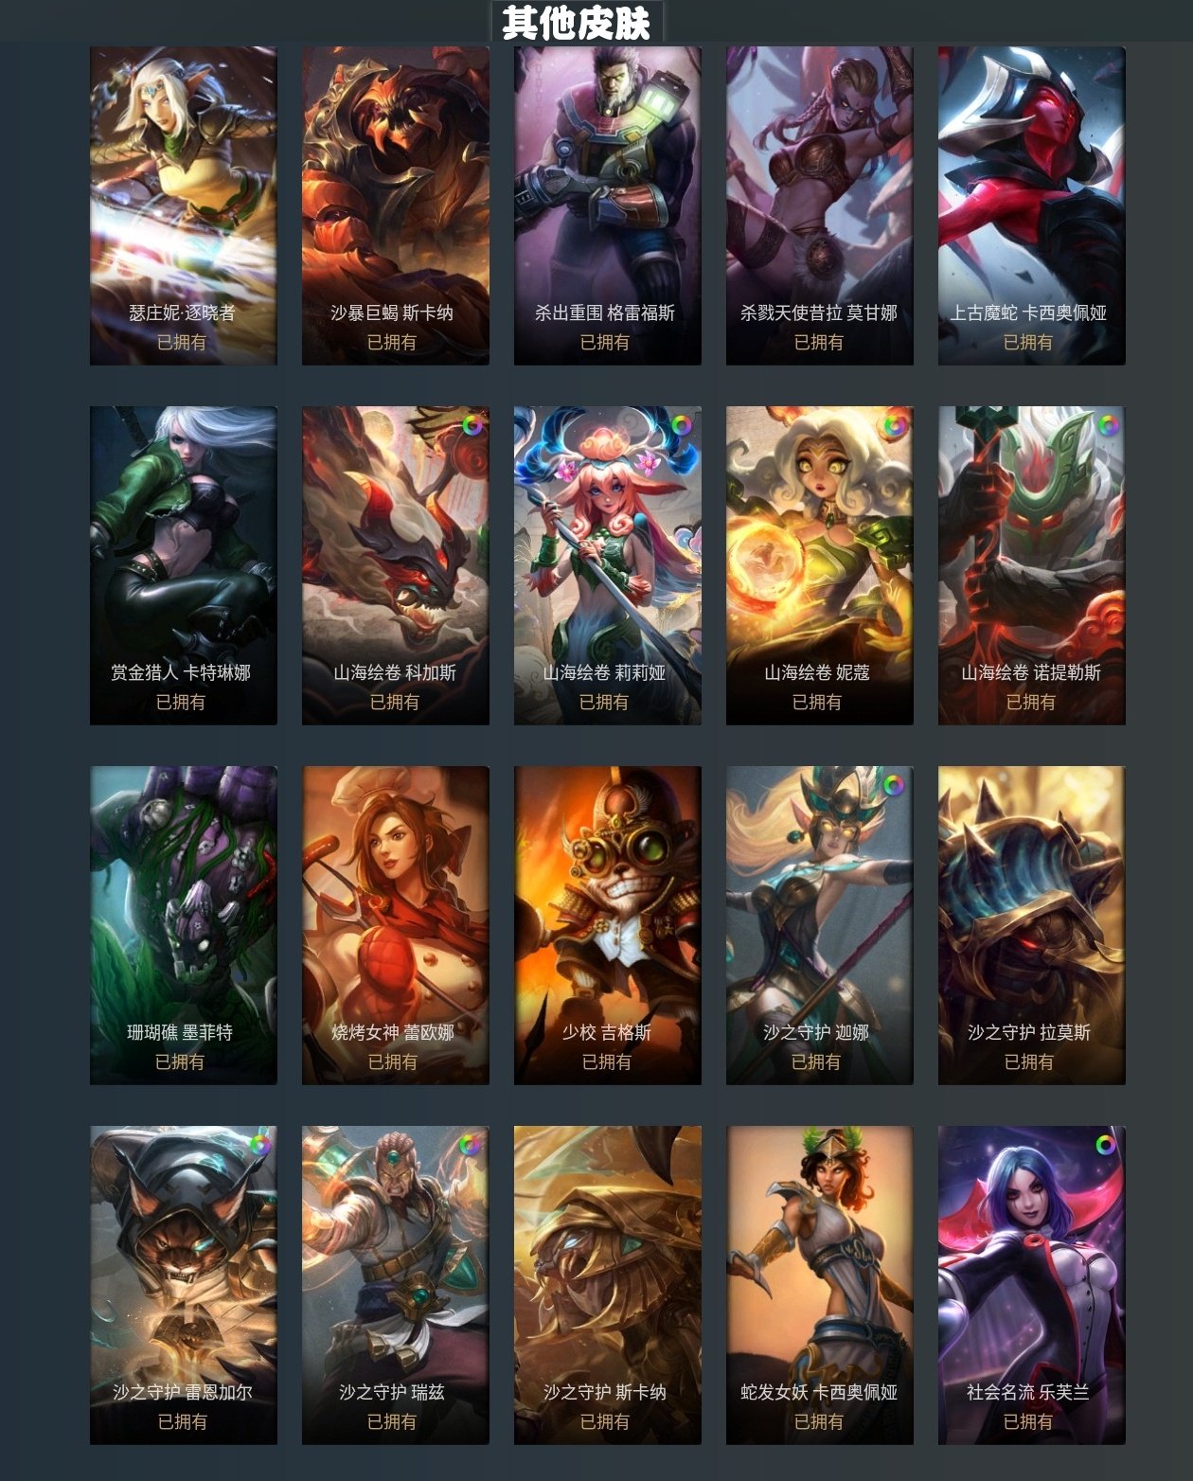The image size is (1193, 1481).
Task: Select the 杀出重围 格雷福斯 skin card
Action: click(608, 205)
